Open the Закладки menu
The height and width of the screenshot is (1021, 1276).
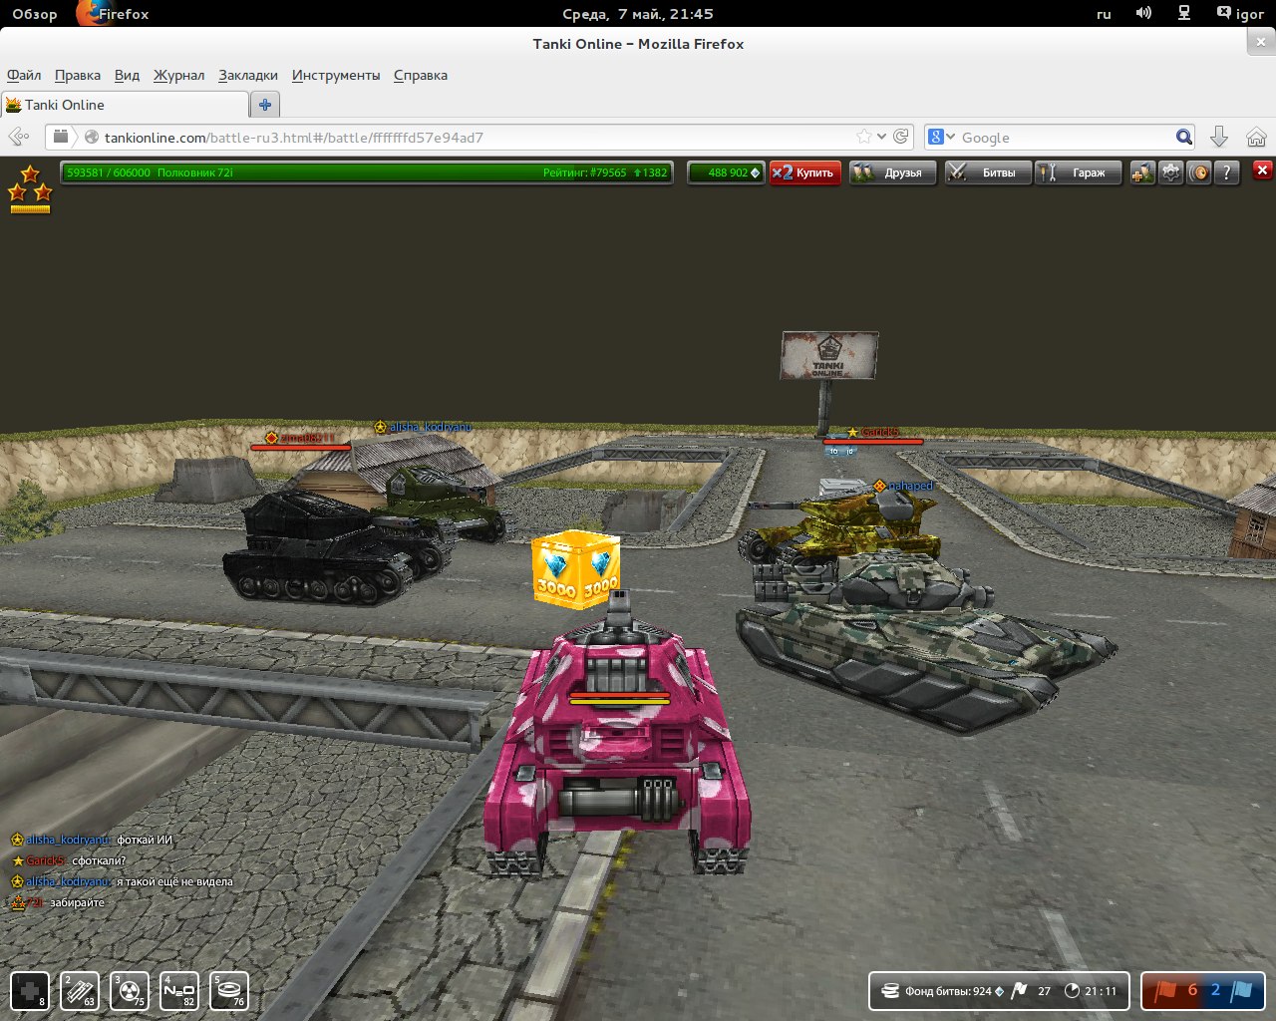tap(248, 75)
